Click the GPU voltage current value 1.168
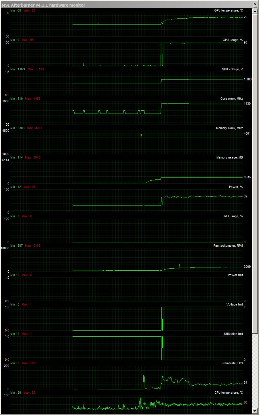Screen dimensions: 259x415 [x=247, y=79]
